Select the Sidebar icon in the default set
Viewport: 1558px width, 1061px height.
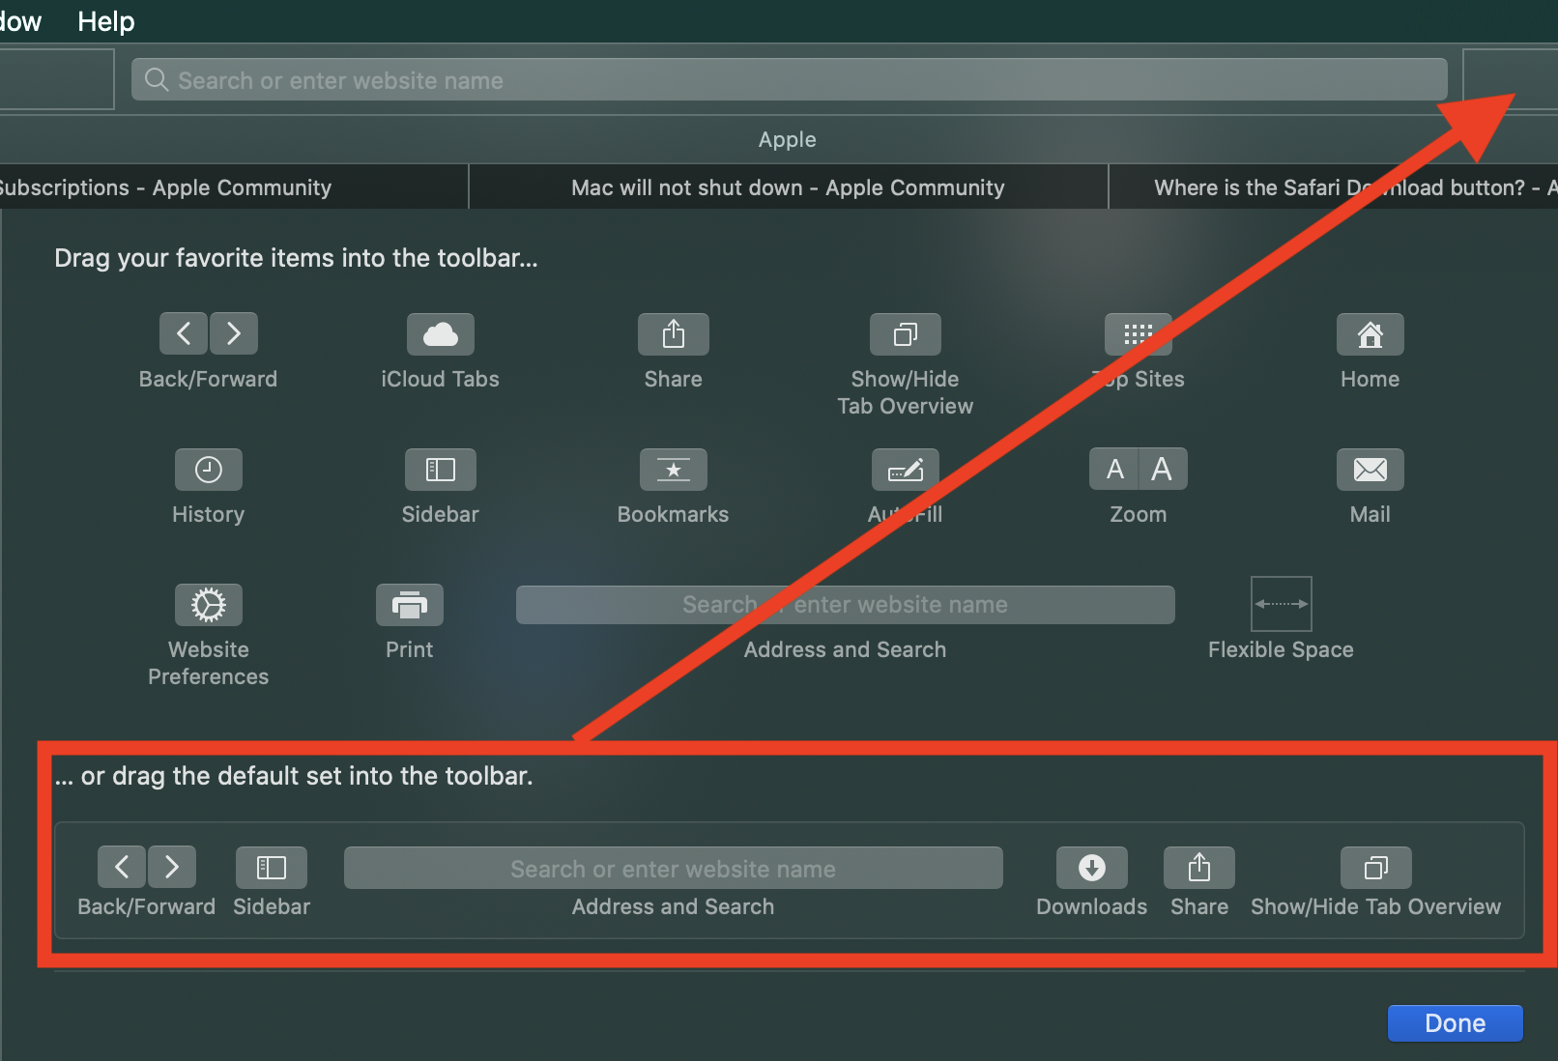point(272,868)
